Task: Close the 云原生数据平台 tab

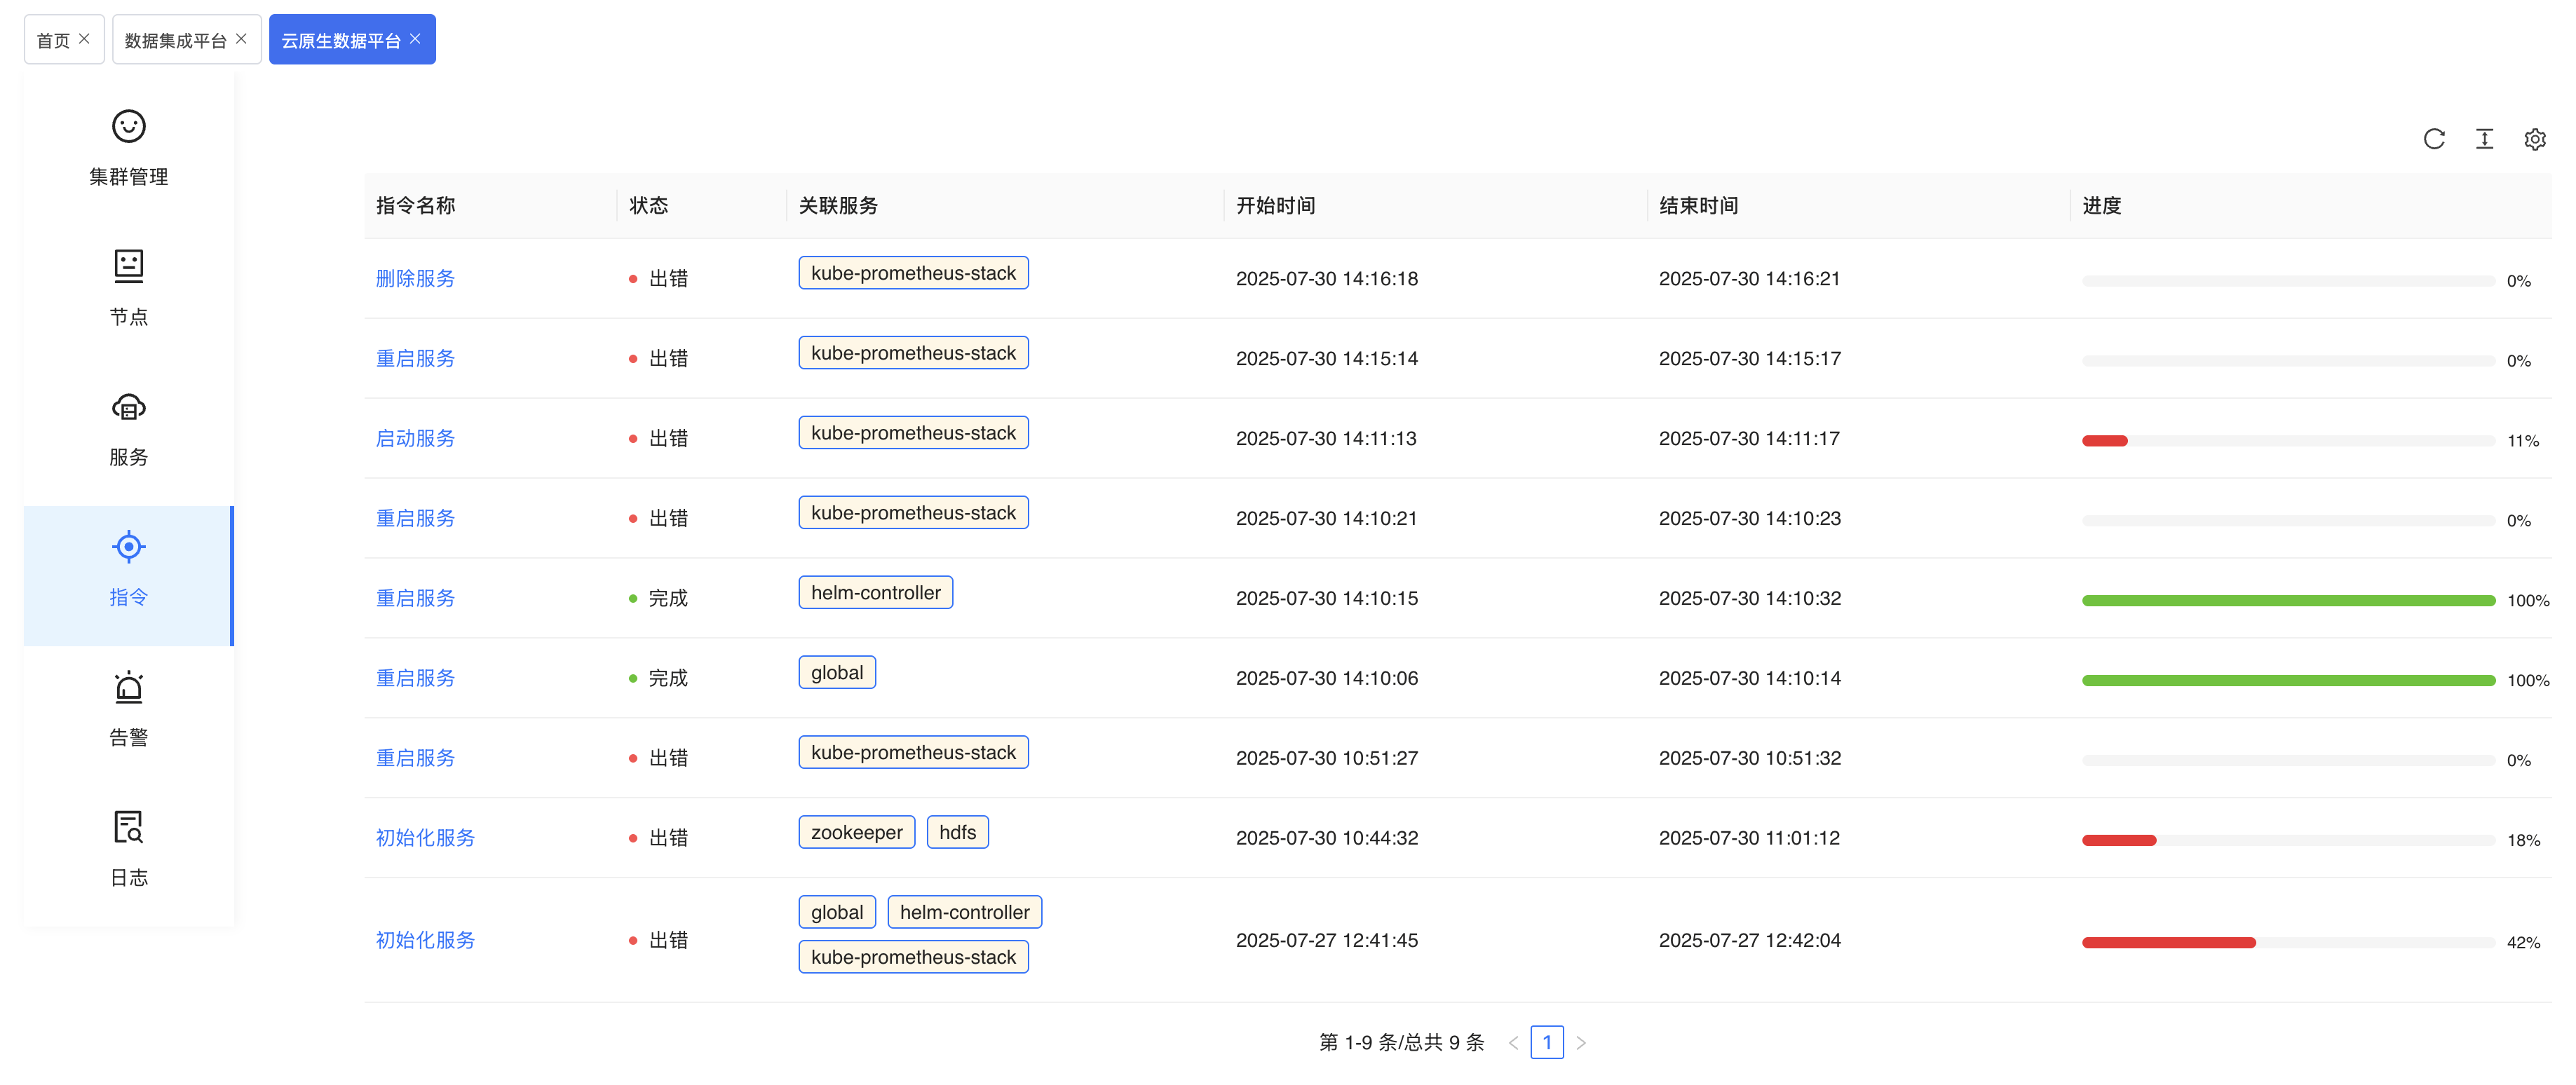Action: [x=415, y=39]
